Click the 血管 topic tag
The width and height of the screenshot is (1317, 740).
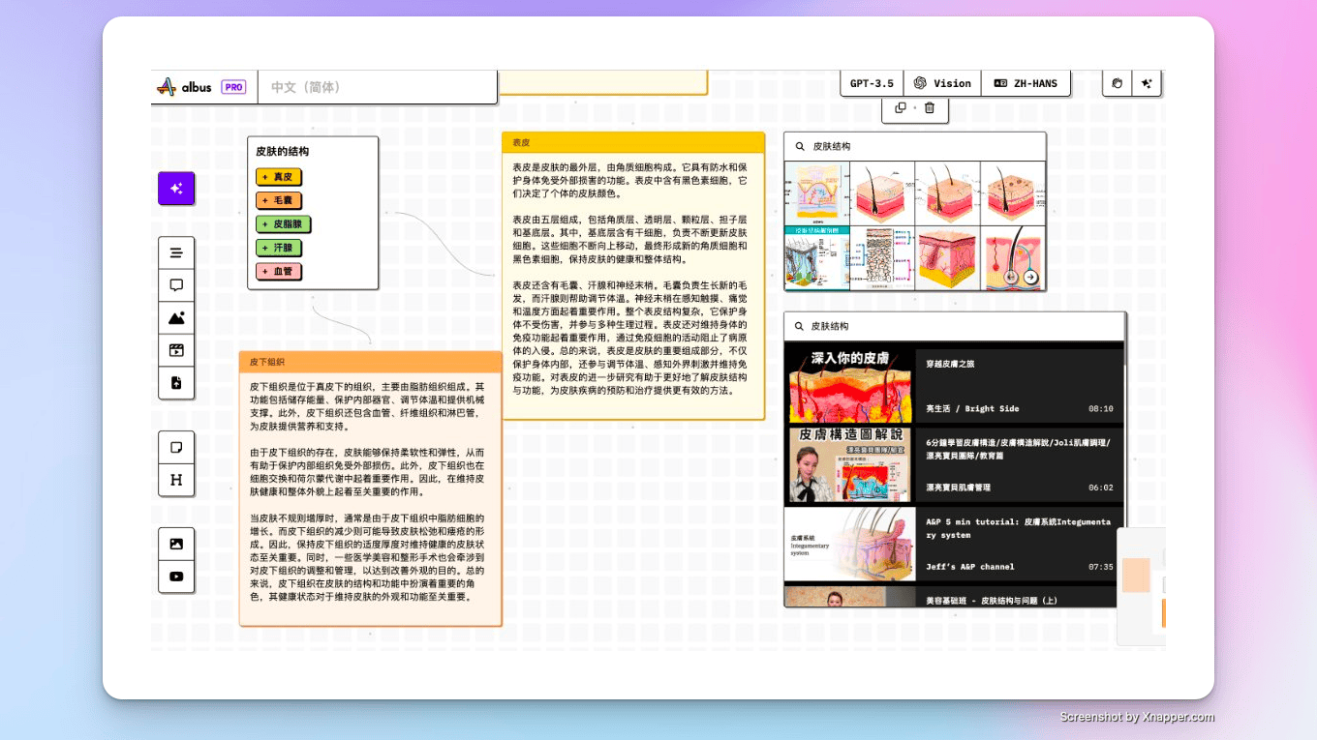click(278, 272)
